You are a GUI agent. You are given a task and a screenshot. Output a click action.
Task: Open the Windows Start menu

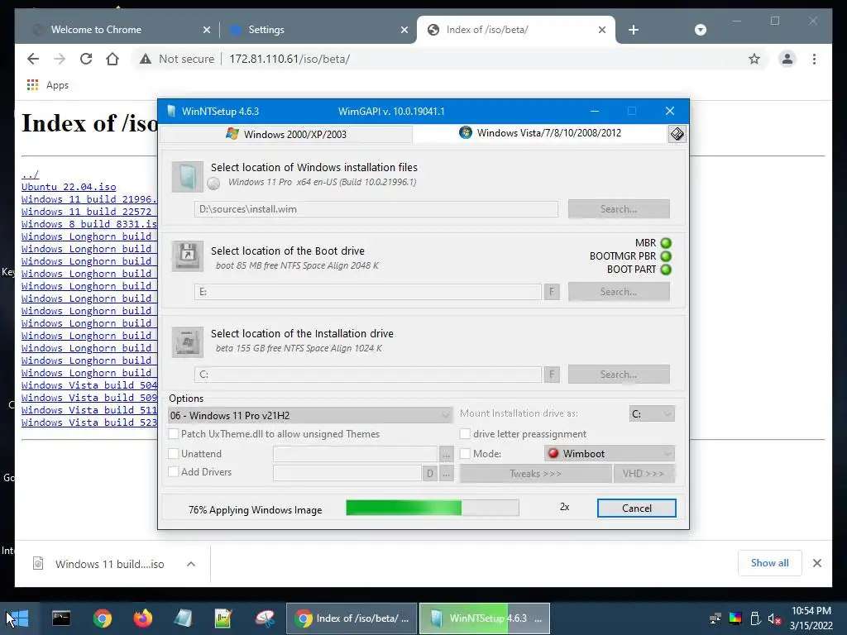(20, 618)
